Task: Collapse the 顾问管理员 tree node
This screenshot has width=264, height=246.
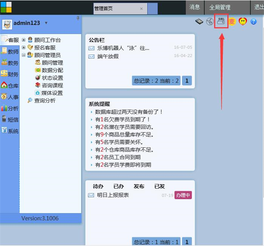Action: click(24, 55)
